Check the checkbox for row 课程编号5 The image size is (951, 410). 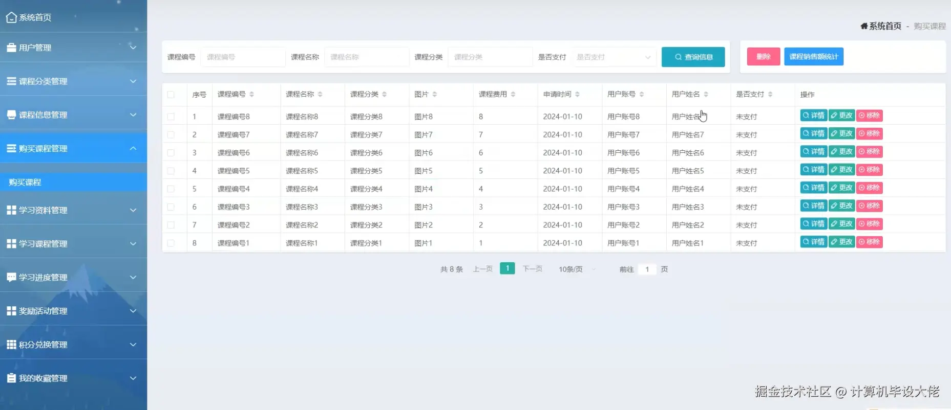point(171,171)
